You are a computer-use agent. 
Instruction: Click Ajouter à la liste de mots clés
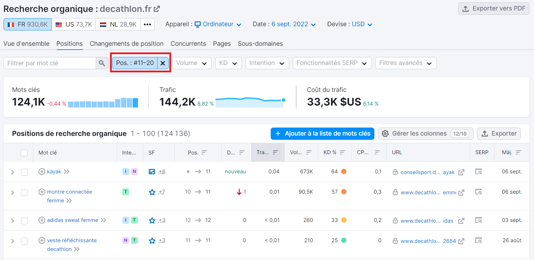click(323, 133)
